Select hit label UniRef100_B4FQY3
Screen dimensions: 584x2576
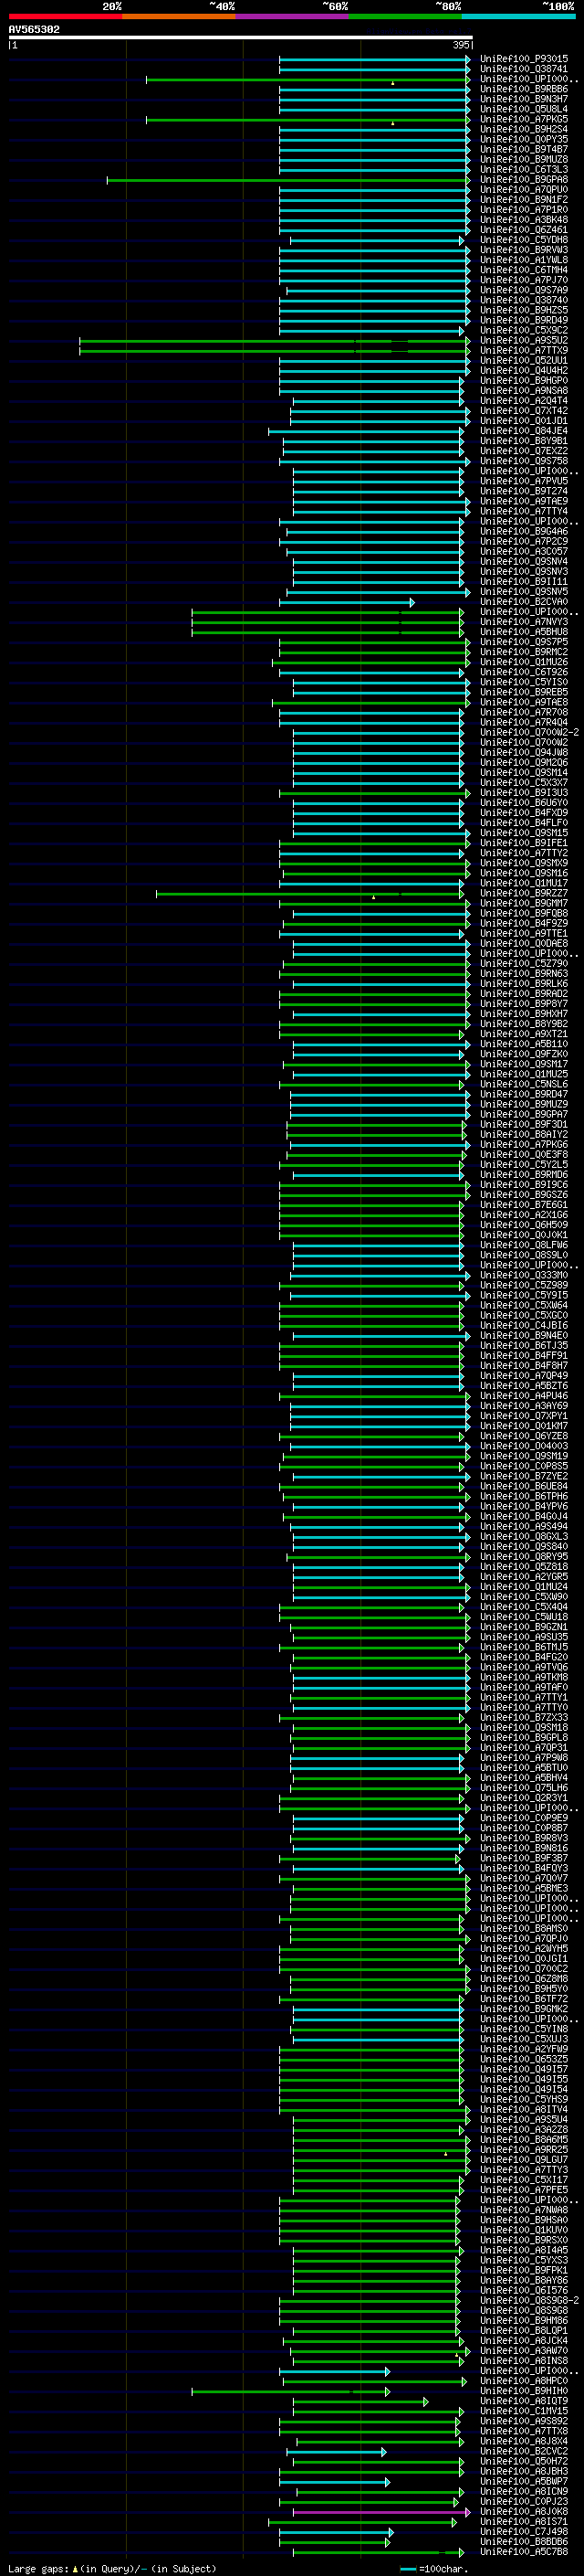[x=524, y=1869]
